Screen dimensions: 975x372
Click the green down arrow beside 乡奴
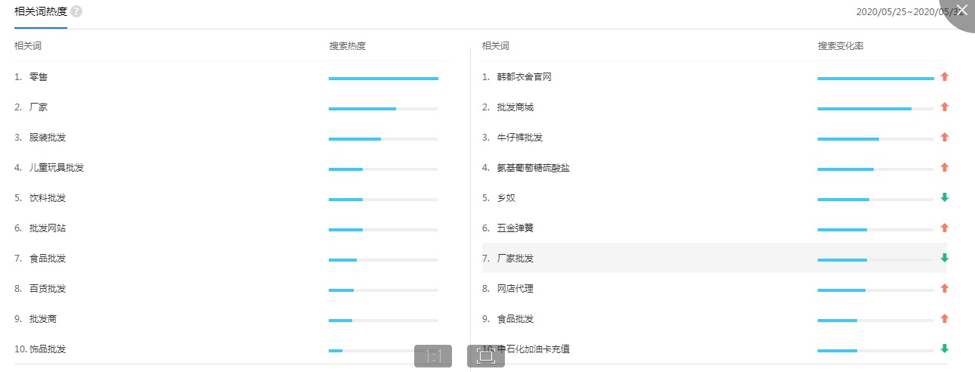(x=944, y=198)
